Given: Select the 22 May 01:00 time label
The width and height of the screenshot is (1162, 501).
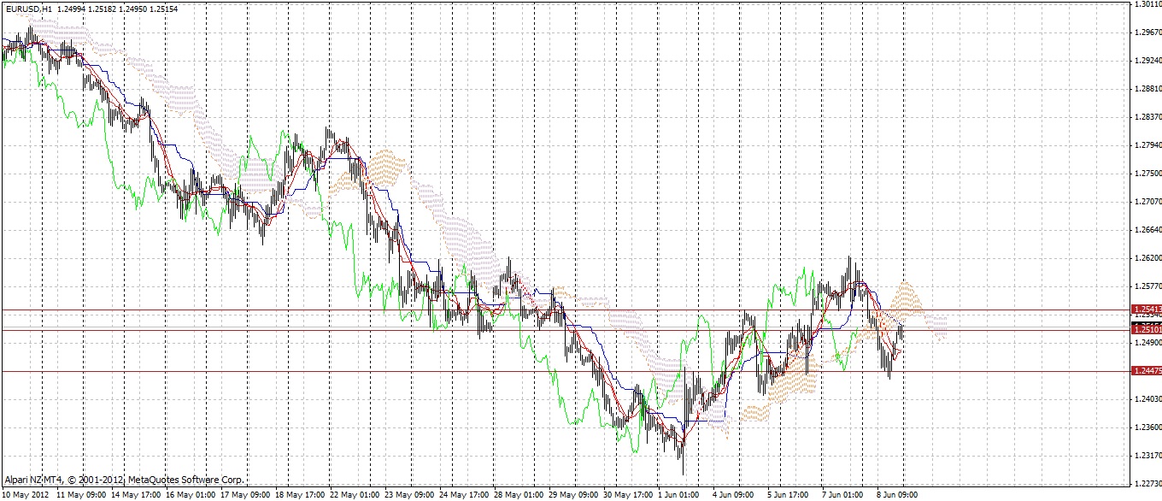Looking at the screenshot, I should (x=355, y=495).
